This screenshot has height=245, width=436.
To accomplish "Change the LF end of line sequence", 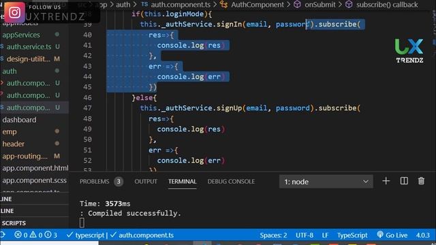I will pyautogui.click(x=325, y=235).
